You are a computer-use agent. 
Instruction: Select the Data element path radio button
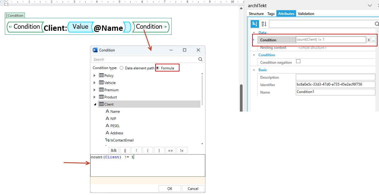(121, 68)
